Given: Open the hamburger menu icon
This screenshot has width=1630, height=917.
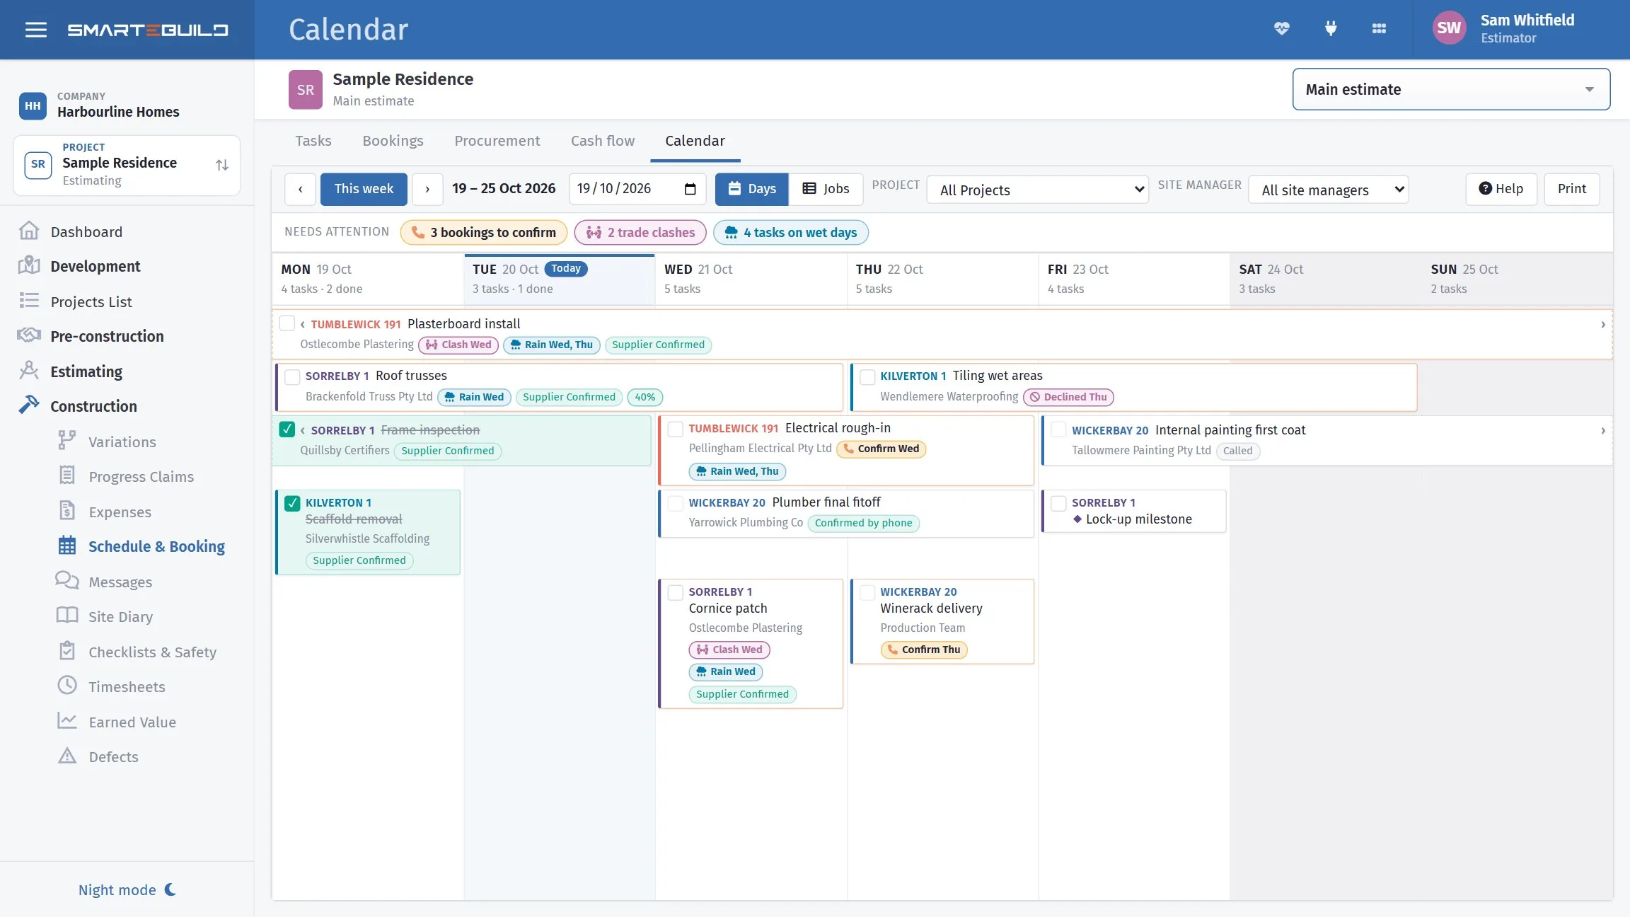Looking at the screenshot, I should pyautogui.click(x=35, y=30).
